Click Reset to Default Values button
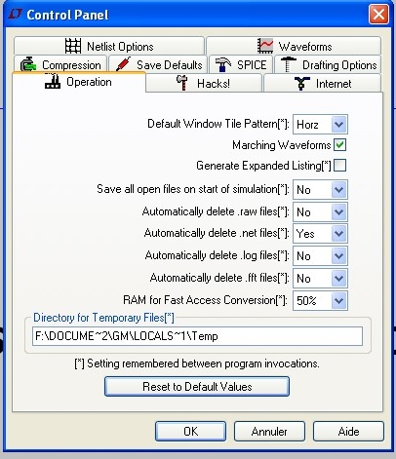This screenshot has height=459, width=396. coord(197,386)
